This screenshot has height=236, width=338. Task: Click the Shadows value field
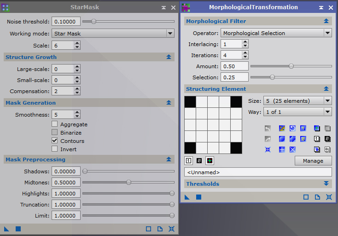(x=66, y=171)
